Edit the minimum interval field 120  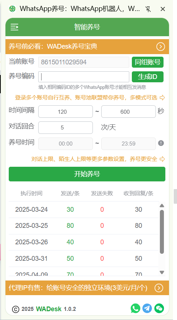click(x=66, y=112)
